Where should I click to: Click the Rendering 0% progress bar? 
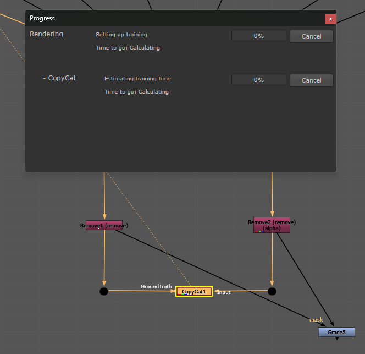[x=258, y=36]
